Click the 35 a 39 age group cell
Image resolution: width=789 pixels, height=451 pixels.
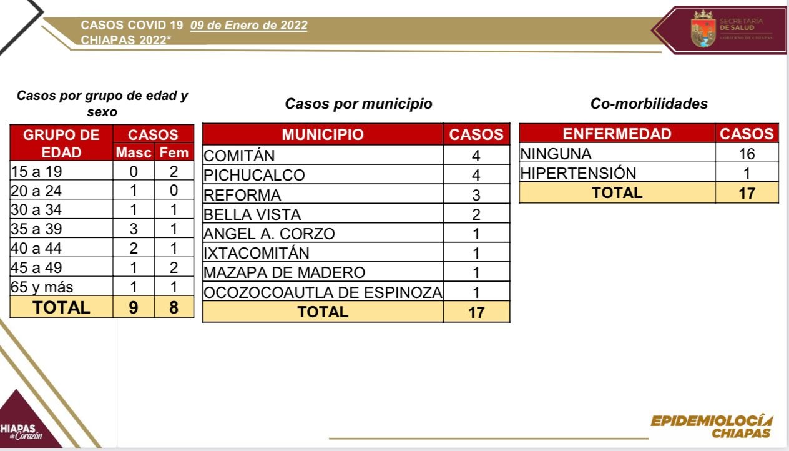[x=61, y=229]
